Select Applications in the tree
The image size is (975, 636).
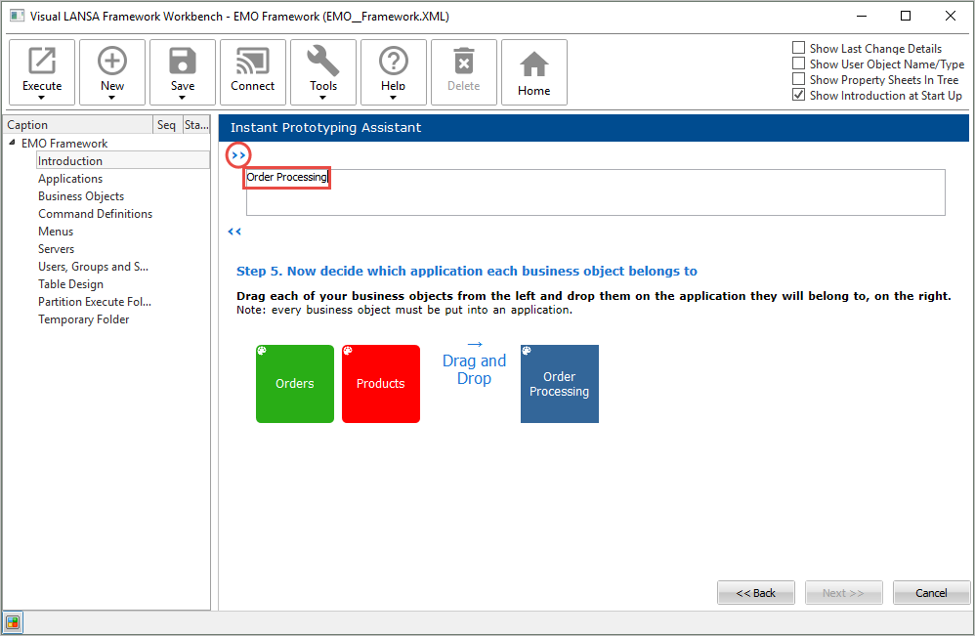[x=70, y=179]
